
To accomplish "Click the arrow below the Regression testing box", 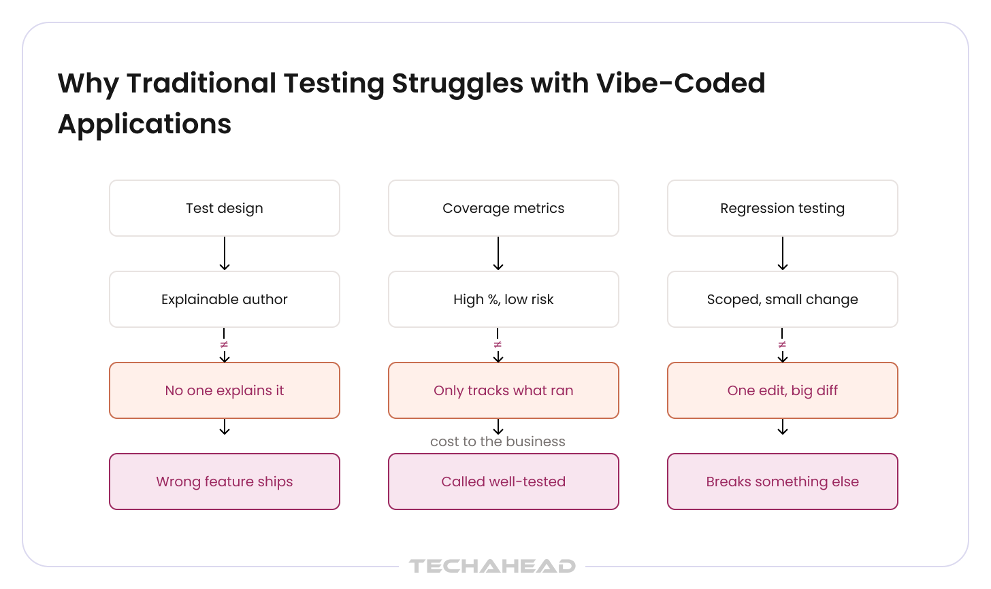I will [783, 254].
